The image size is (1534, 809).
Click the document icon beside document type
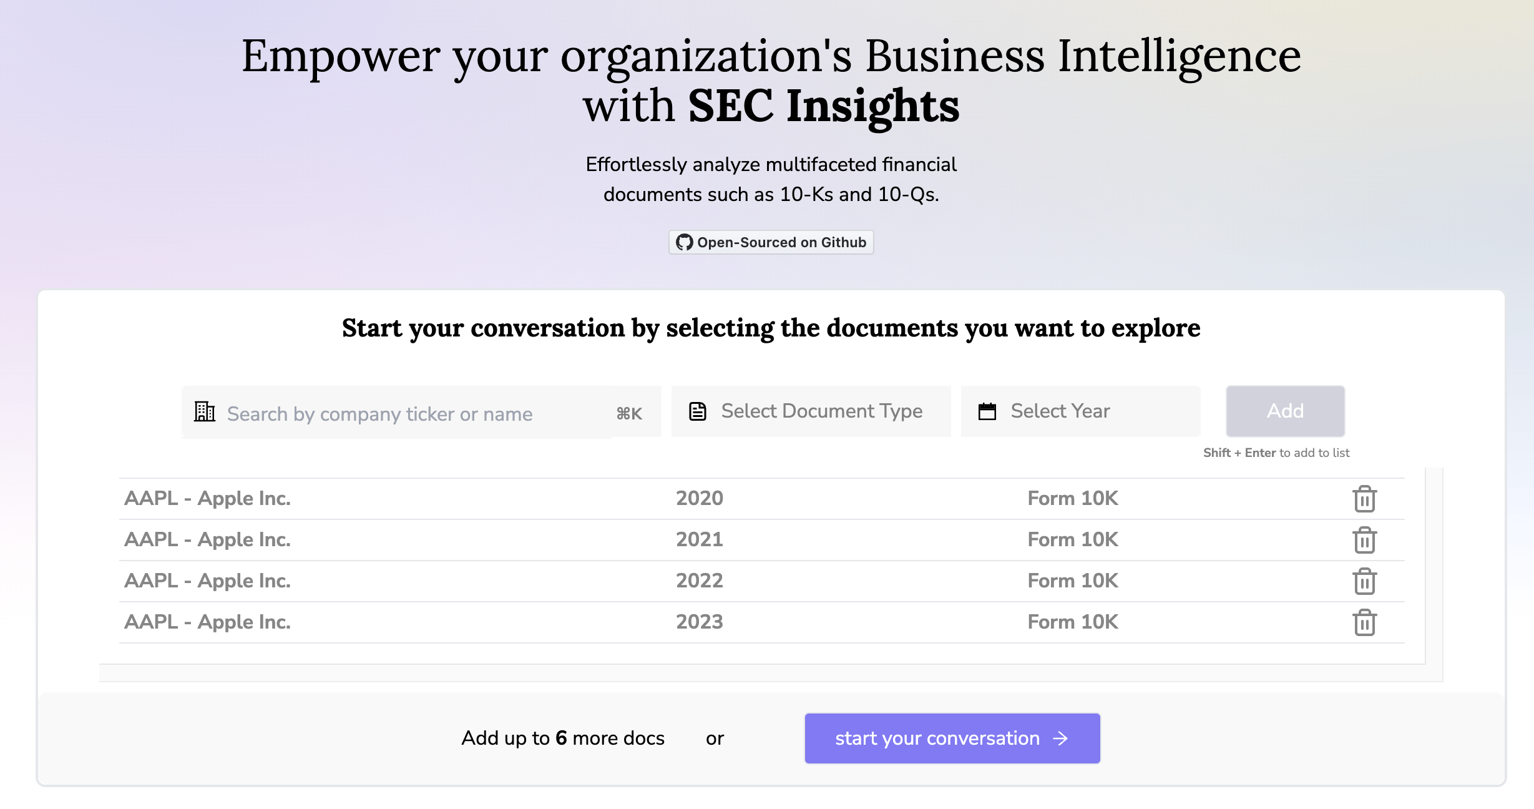coord(697,411)
